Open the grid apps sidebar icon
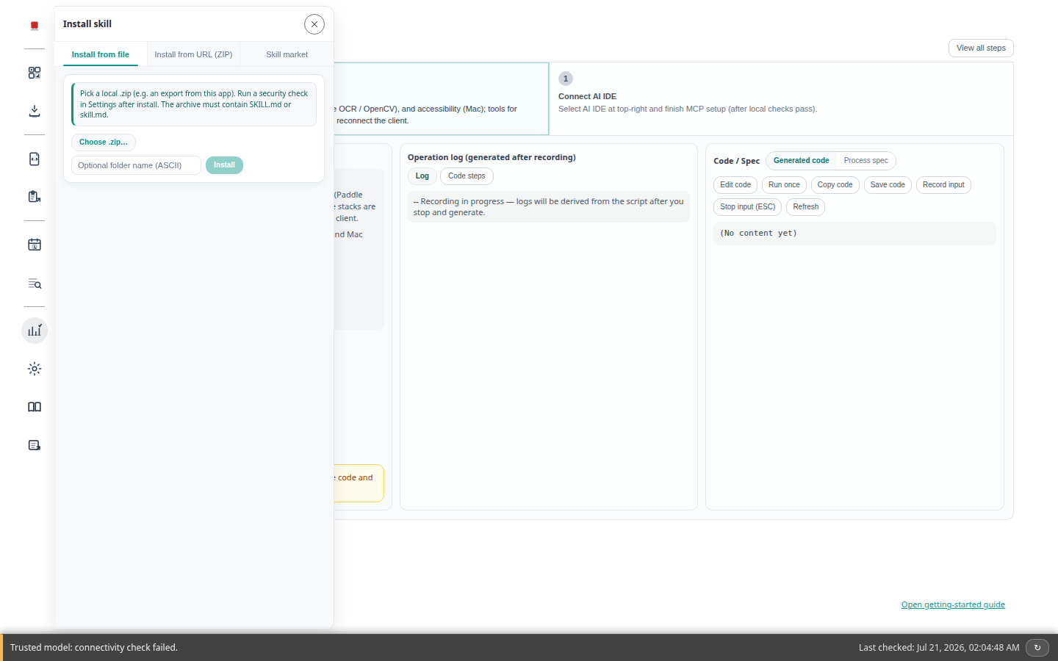Image resolution: width=1058 pixels, height=661 pixels. point(35,73)
